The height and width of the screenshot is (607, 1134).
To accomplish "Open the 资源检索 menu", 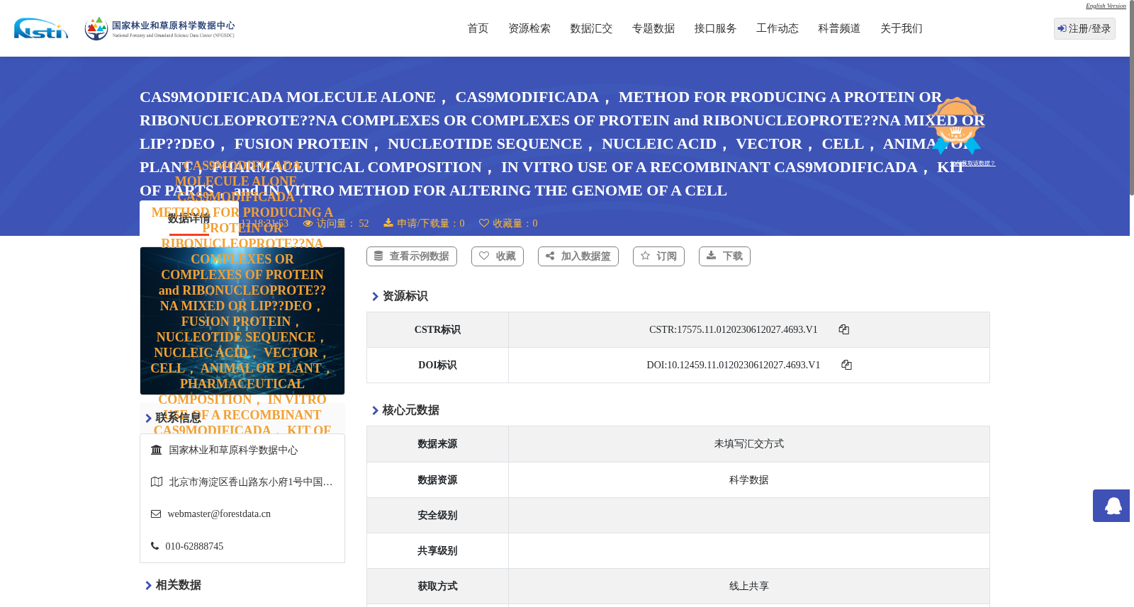I will (x=529, y=28).
